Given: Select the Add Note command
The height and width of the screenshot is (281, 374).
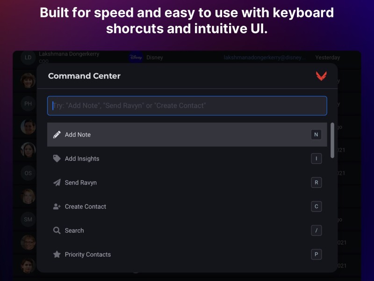Looking at the screenshot, I should coord(187,134).
